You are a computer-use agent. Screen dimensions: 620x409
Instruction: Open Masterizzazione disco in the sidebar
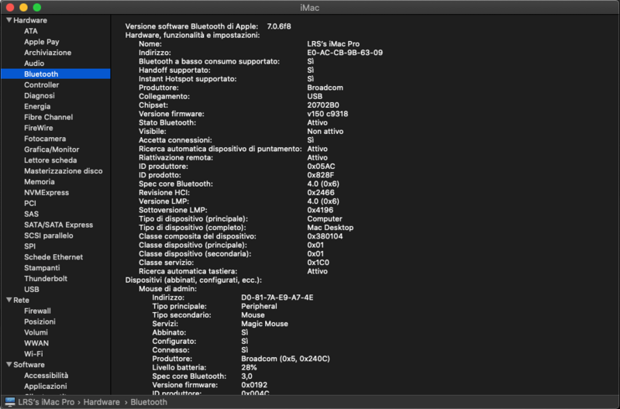click(x=64, y=171)
